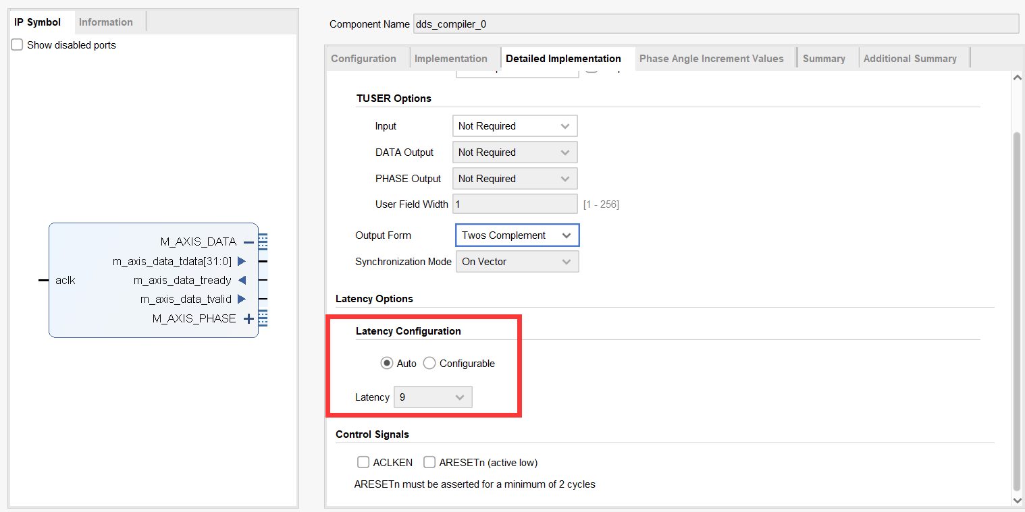1025x512 pixels.
Task: Open TUSER Input dropdown
Action: tap(515, 126)
